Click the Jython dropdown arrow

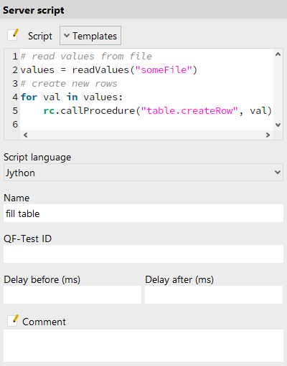click(x=278, y=172)
